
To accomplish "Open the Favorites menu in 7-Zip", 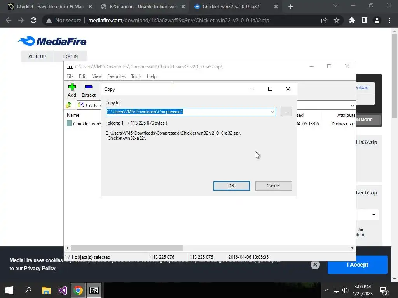I will pyautogui.click(x=116, y=76).
